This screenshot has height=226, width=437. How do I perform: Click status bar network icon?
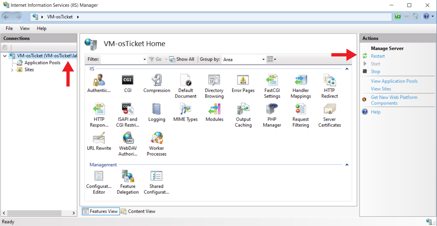[x=430, y=221]
